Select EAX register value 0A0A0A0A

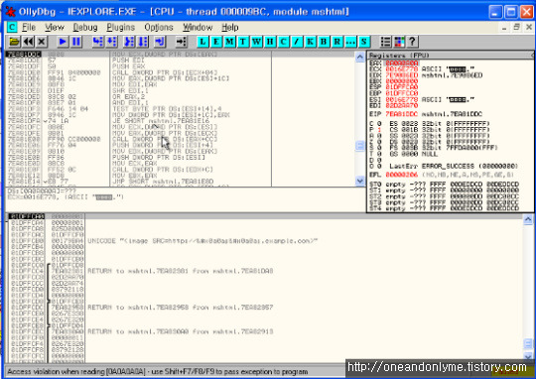[402, 63]
